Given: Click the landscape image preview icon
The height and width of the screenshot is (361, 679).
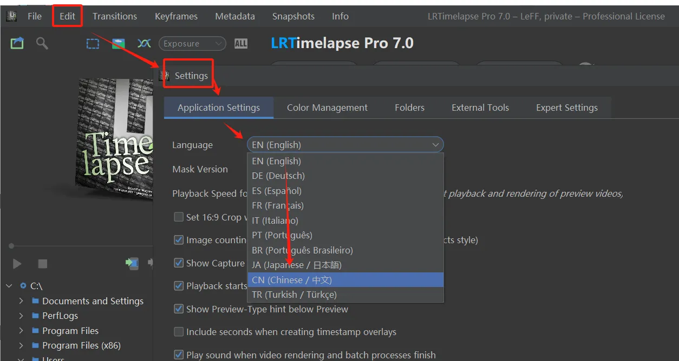Looking at the screenshot, I should [x=119, y=44].
